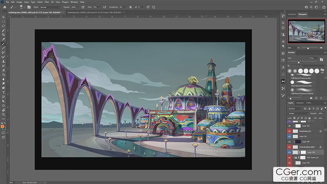Hide Layer 497 with the eye icon
This screenshot has height=184, width=327.
pos(289,142)
